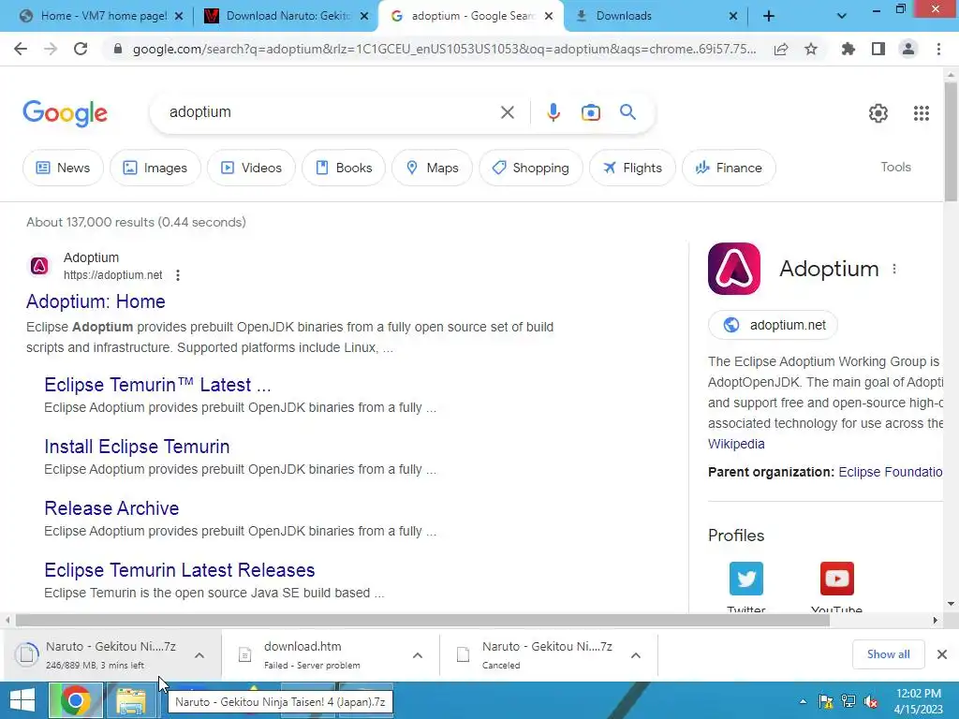Click the address bar URL
Screen dimensions: 959x719
click(444, 49)
